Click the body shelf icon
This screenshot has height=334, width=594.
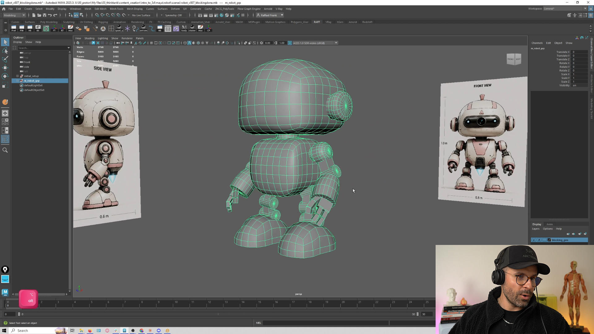(184, 28)
